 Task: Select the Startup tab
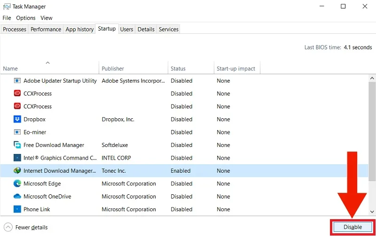coord(107,29)
